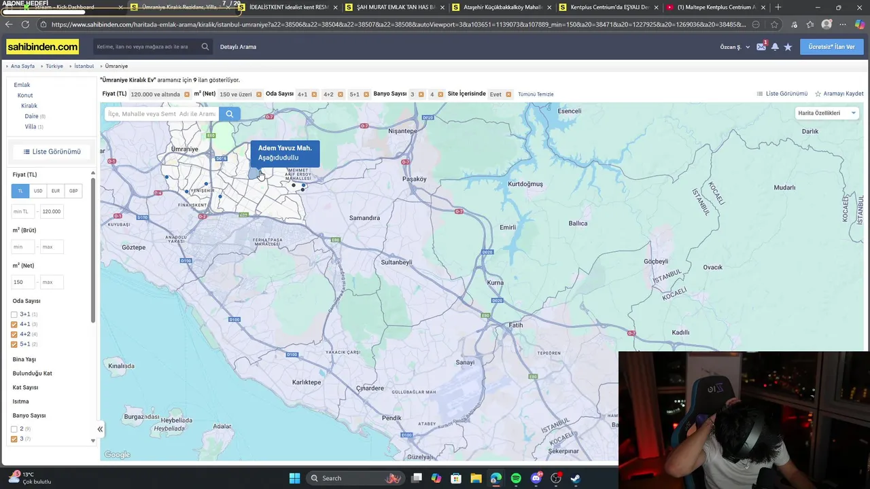Collapse the filter sidebar with double-arrow icon
Screen dimensions: 870x489
coord(100,429)
